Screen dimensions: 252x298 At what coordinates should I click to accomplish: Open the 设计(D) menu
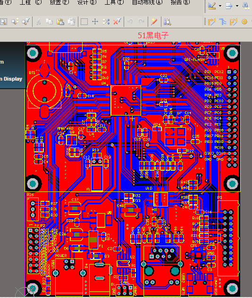pos(86,2)
